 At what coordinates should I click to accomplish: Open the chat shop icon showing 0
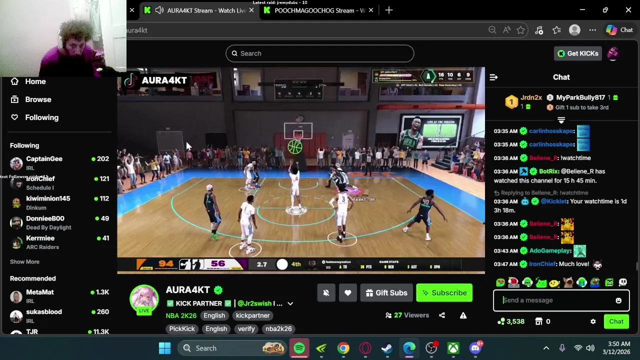click(x=542, y=321)
